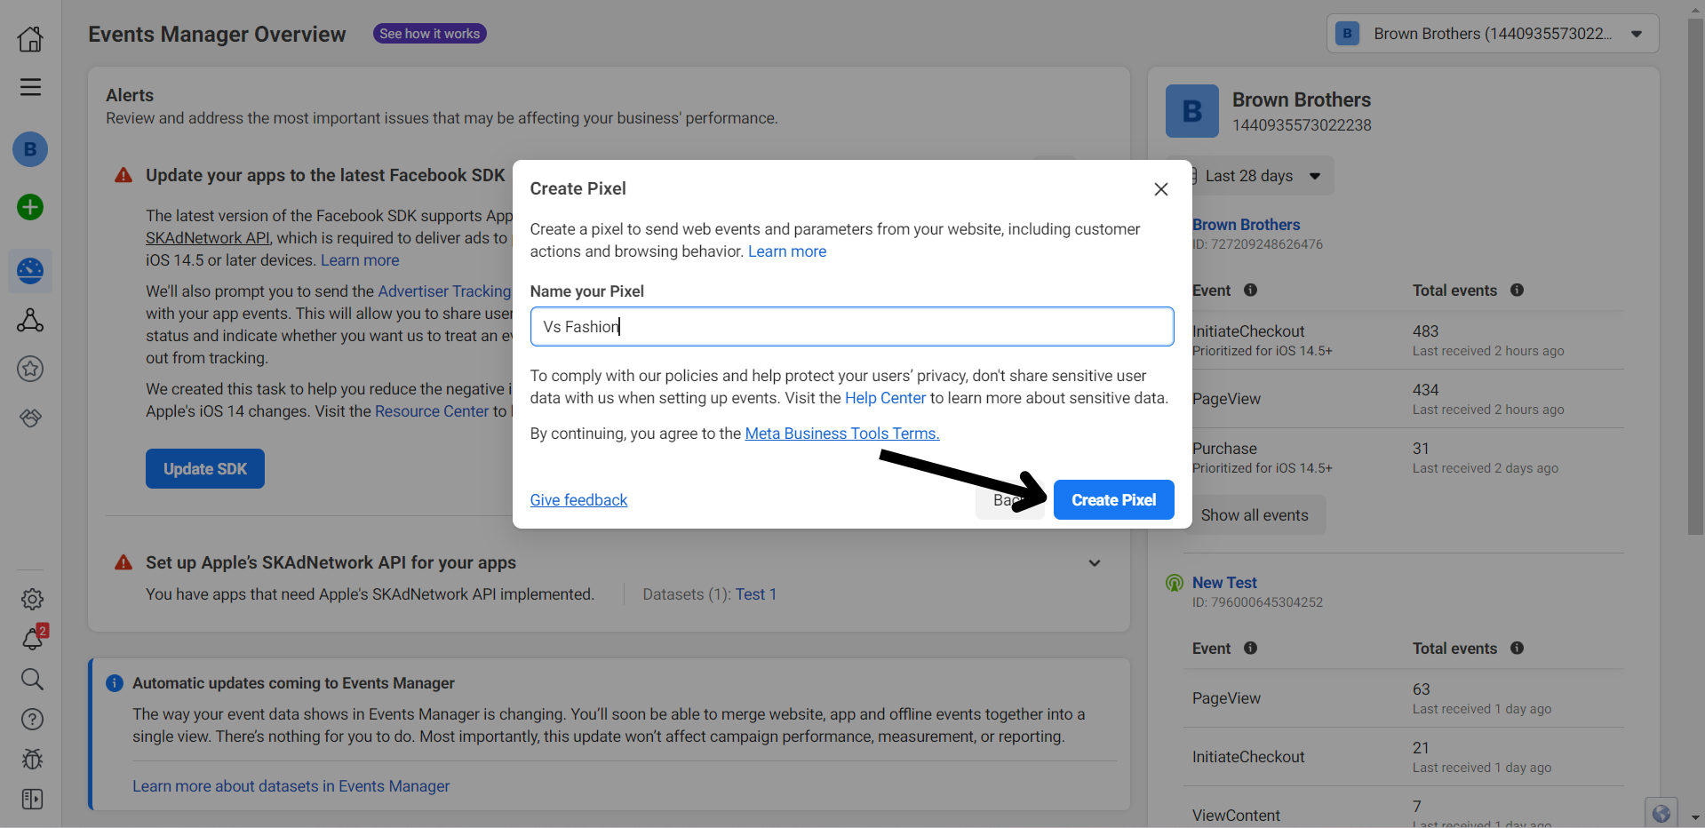Open Help Center link in dialog
The image size is (1705, 828).
(885, 398)
